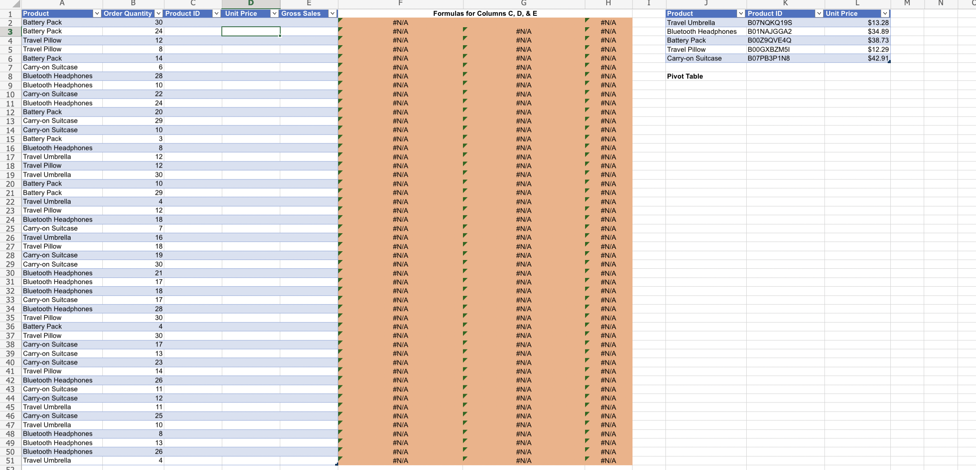The height and width of the screenshot is (470, 976).
Task: Click the select-all triangle above the row numbers
Action: [17, 4]
